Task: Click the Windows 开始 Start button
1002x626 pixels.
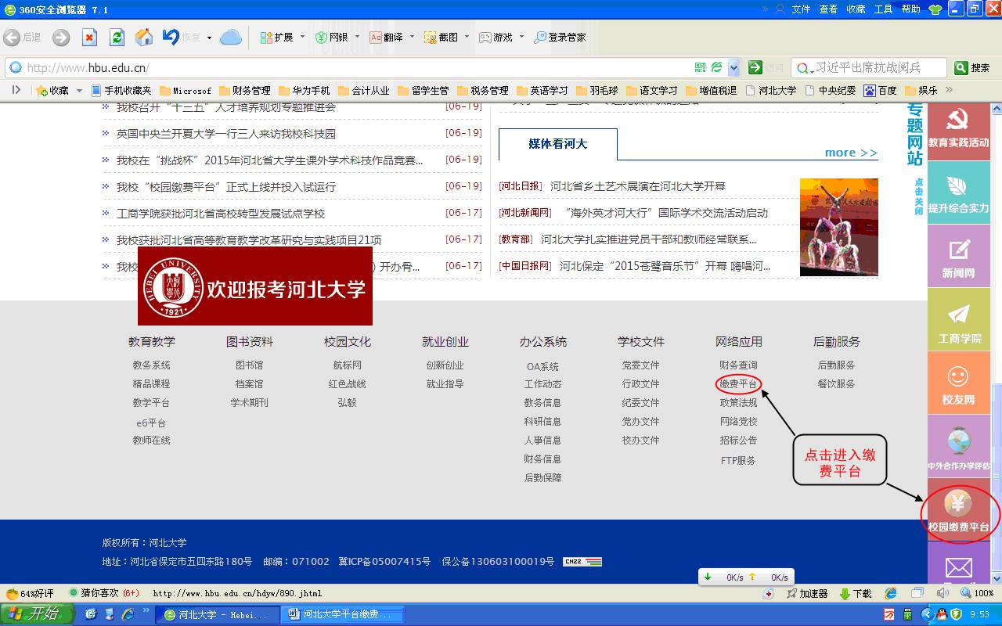Action: [x=38, y=614]
